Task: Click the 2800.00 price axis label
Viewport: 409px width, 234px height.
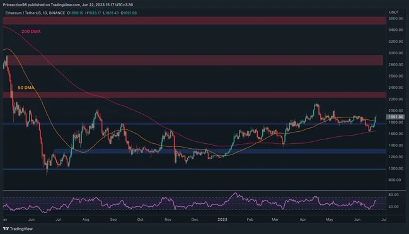Action: coord(395,64)
